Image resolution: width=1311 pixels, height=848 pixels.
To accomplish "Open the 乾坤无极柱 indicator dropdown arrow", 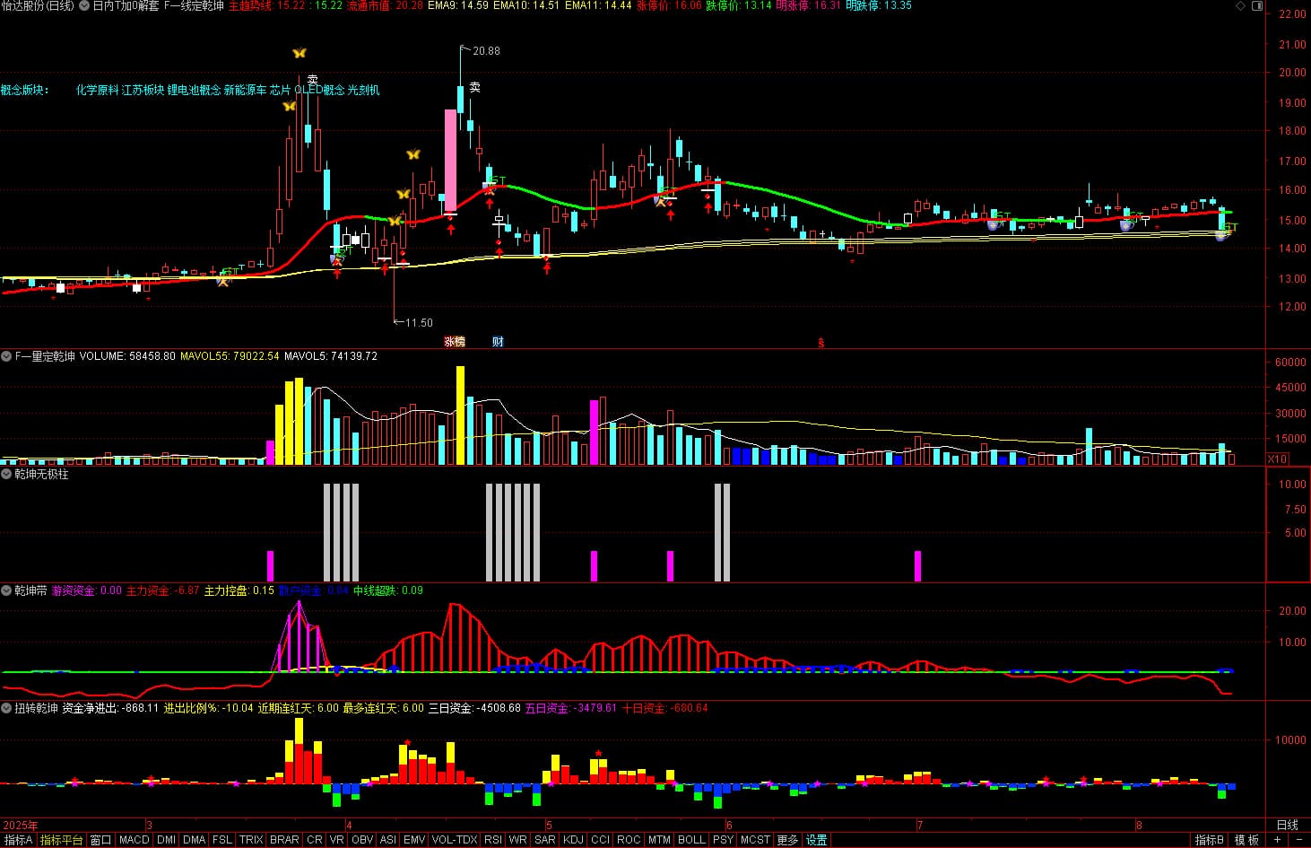I will click(x=7, y=474).
